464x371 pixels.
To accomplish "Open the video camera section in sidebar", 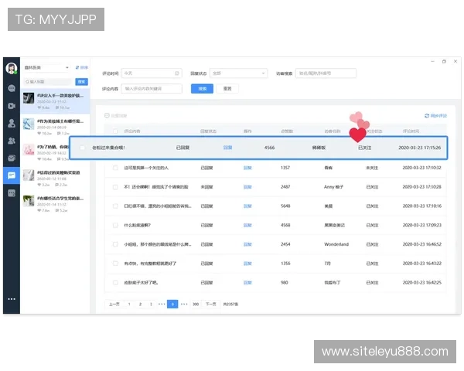I will [x=12, y=105].
